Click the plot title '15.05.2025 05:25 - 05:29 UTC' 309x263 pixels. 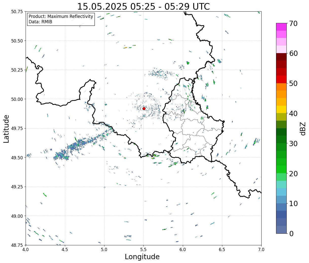pos(143,7)
